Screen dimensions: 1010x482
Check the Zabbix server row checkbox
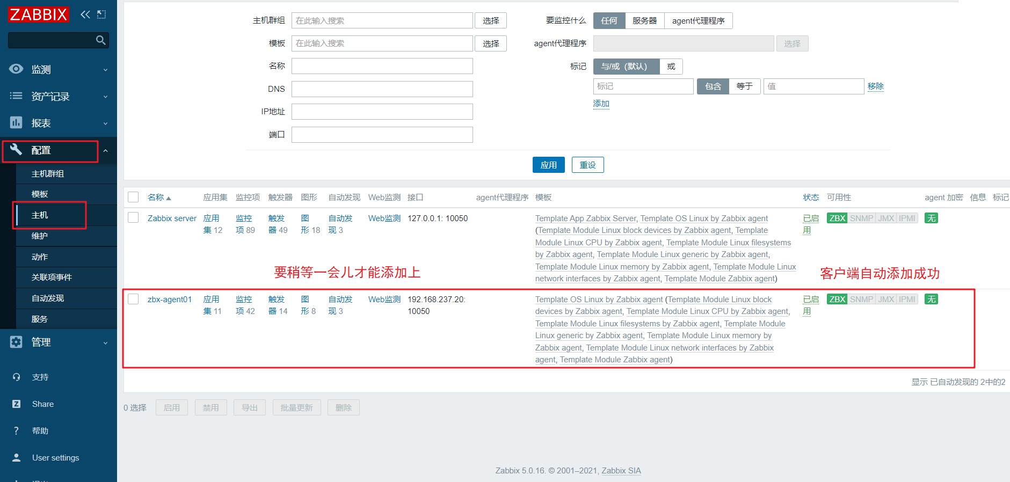[x=133, y=217]
